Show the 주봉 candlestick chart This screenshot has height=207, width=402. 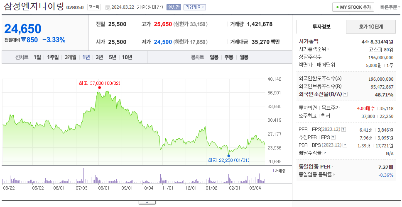(x=229, y=57)
